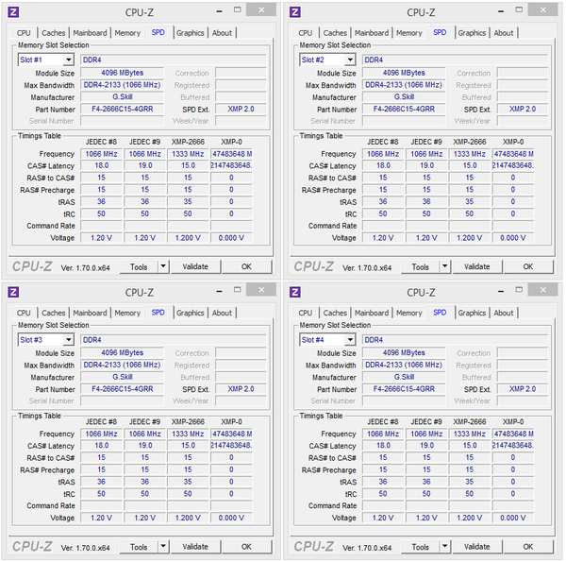Click JEDEC #8 tRC value 50, Slot #3 window

(x=102, y=494)
